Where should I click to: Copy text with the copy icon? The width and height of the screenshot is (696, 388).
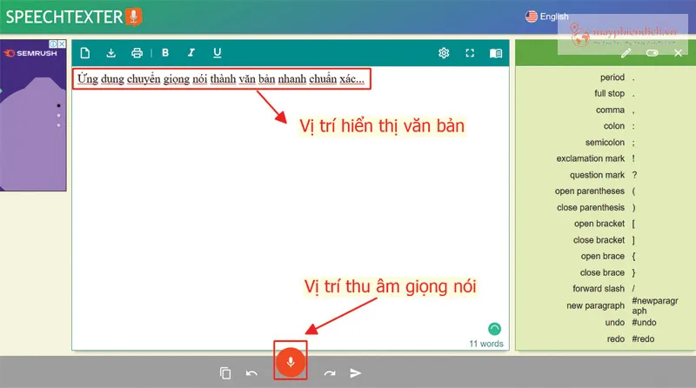coord(225,373)
